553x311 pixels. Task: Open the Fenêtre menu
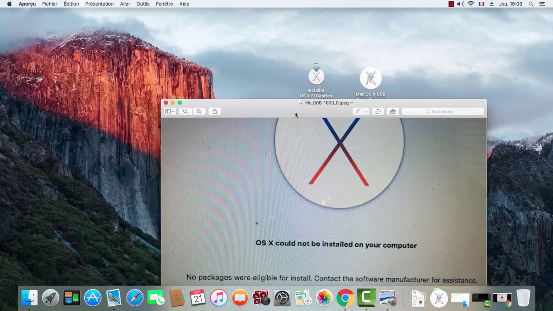coord(165,4)
